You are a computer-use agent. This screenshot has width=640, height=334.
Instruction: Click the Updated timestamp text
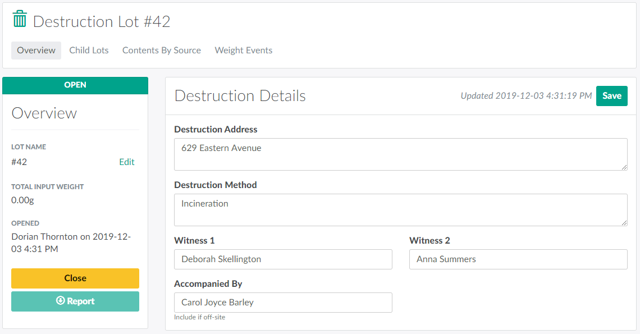tap(526, 96)
